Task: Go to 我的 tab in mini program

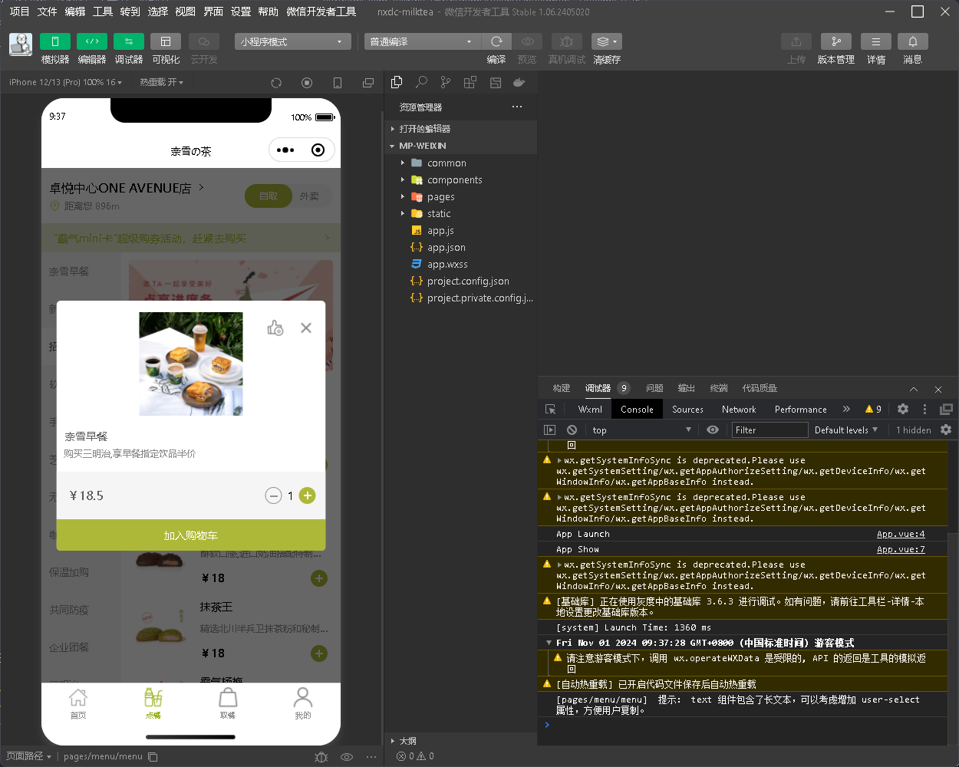Action: pos(303,703)
